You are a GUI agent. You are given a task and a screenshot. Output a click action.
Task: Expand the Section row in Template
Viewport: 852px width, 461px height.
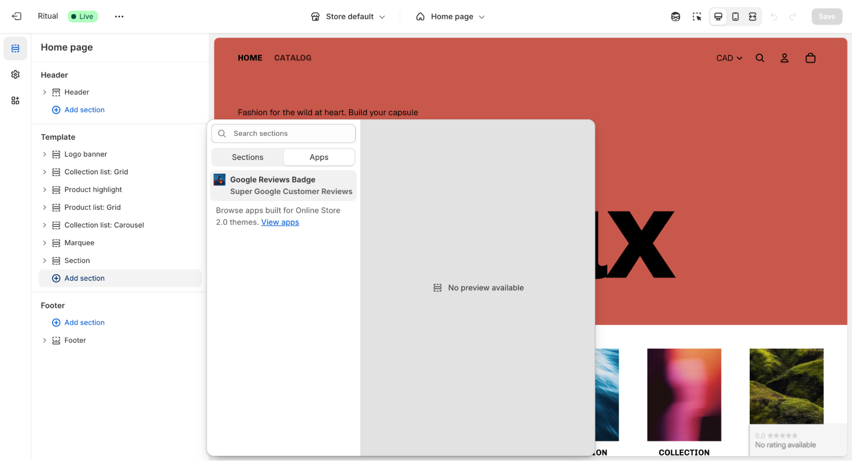(44, 261)
